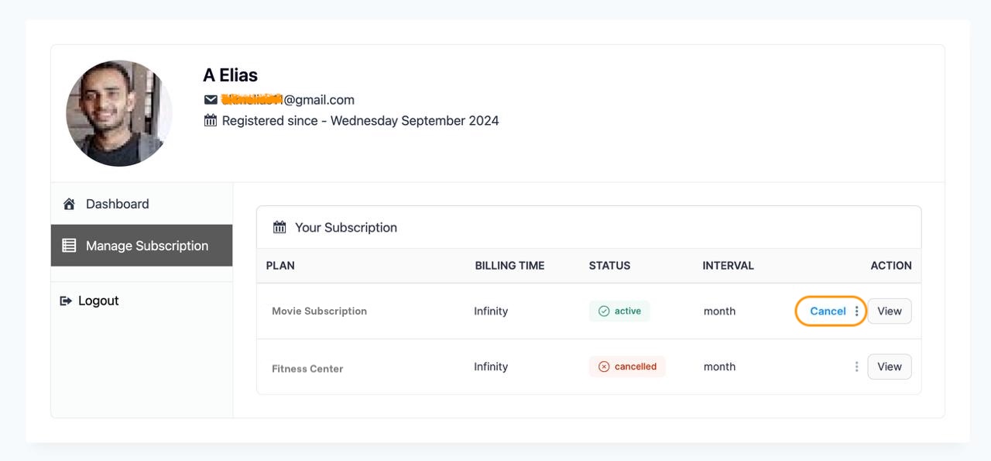The image size is (991, 461).
Task: Open the three-dot menu for Movie Subscription
Action: tap(856, 311)
